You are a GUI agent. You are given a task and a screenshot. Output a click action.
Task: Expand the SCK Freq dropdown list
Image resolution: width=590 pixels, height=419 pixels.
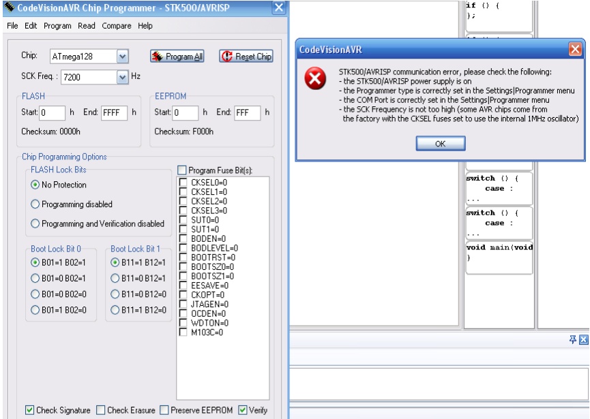[x=122, y=77]
